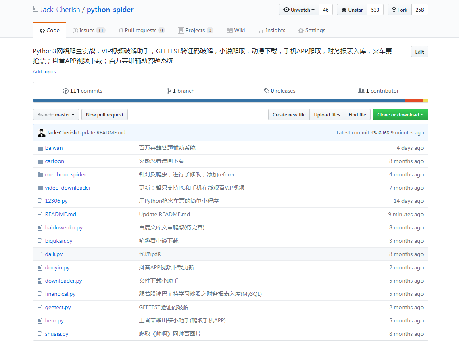Screen dimensions: 459x343
Task: Open the Branch: master dropdown
Action: [56, 114]
